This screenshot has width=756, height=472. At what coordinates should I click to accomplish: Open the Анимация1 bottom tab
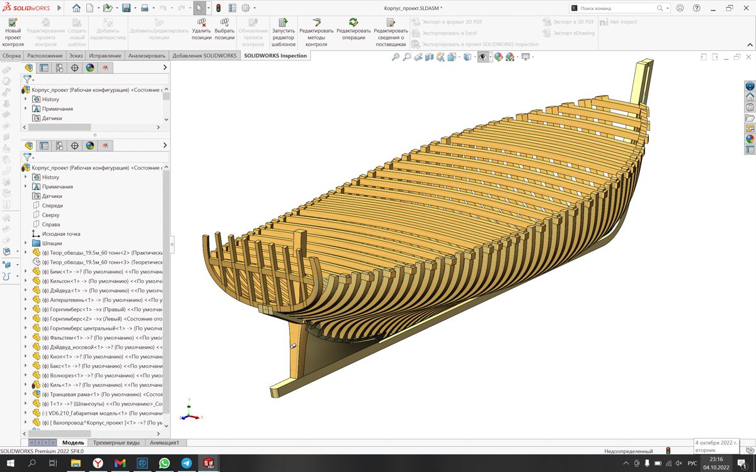point(164,443)
